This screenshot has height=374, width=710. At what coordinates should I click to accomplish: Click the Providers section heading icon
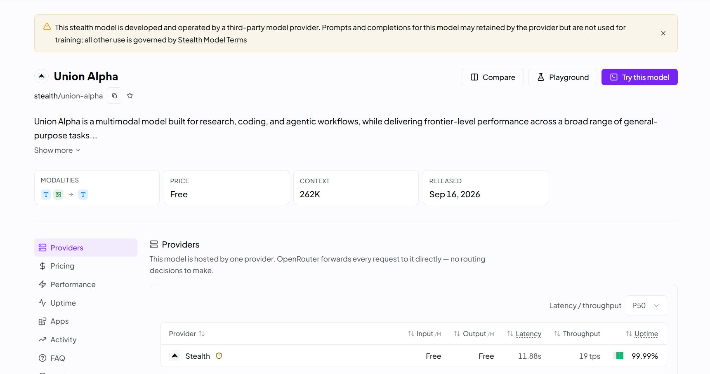(x=154, y=245)
